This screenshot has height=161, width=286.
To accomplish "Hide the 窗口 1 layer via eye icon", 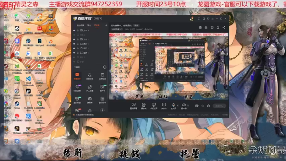I will [x=74, y=48].
